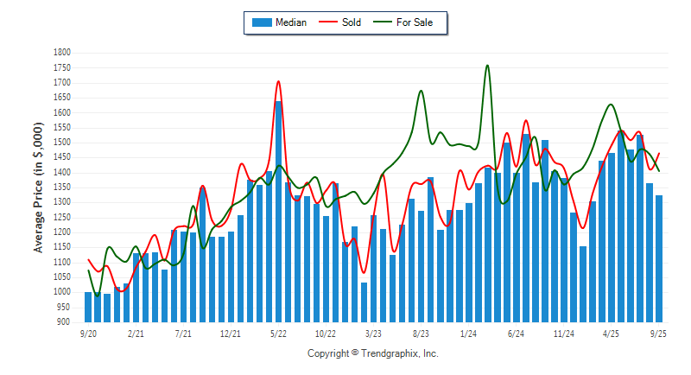The height and width of the screenshot is (375, 691).
Task: Click the first Median bar at 9/20
Action: click(88, 307)
